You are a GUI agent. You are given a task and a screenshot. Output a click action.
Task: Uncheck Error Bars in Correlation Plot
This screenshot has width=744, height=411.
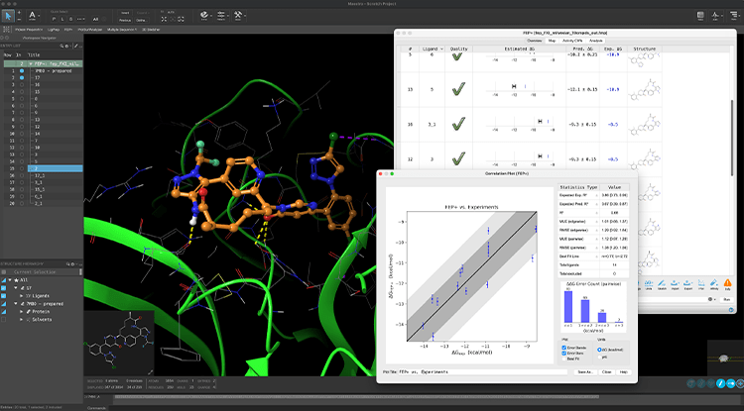point(563,354)
